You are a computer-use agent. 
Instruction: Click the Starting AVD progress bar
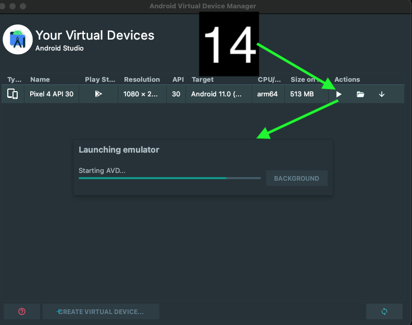click(169, 178)
